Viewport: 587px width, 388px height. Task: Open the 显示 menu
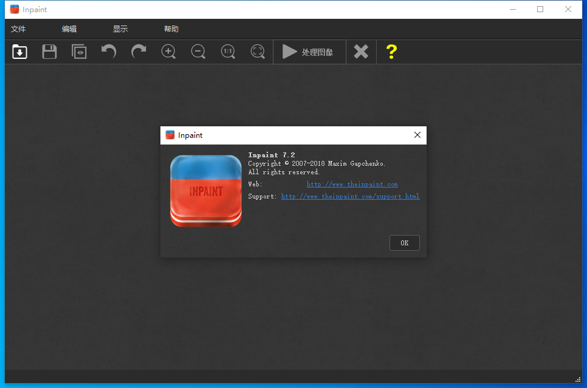pyautogui.click(x=120, y=29)
